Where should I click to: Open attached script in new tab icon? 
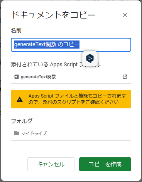125,77
